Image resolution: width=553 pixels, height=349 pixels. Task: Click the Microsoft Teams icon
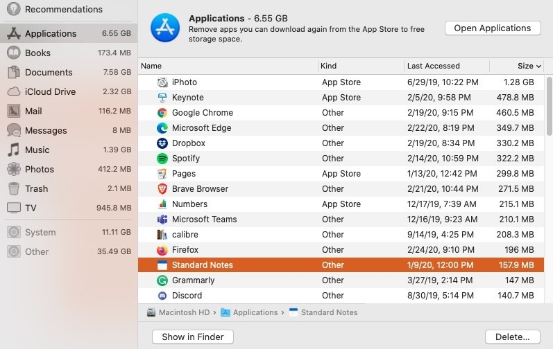coord(162,220)
